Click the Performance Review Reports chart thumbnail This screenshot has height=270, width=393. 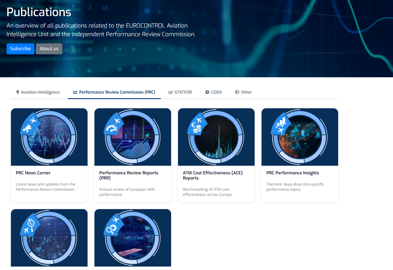point(133,137)
